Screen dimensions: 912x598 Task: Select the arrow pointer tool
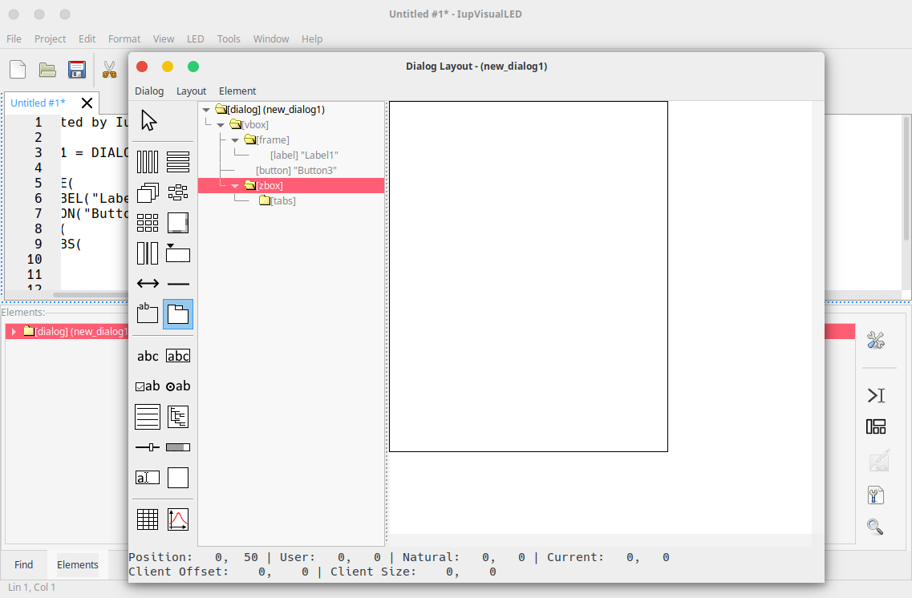click(x=148, y=120)
